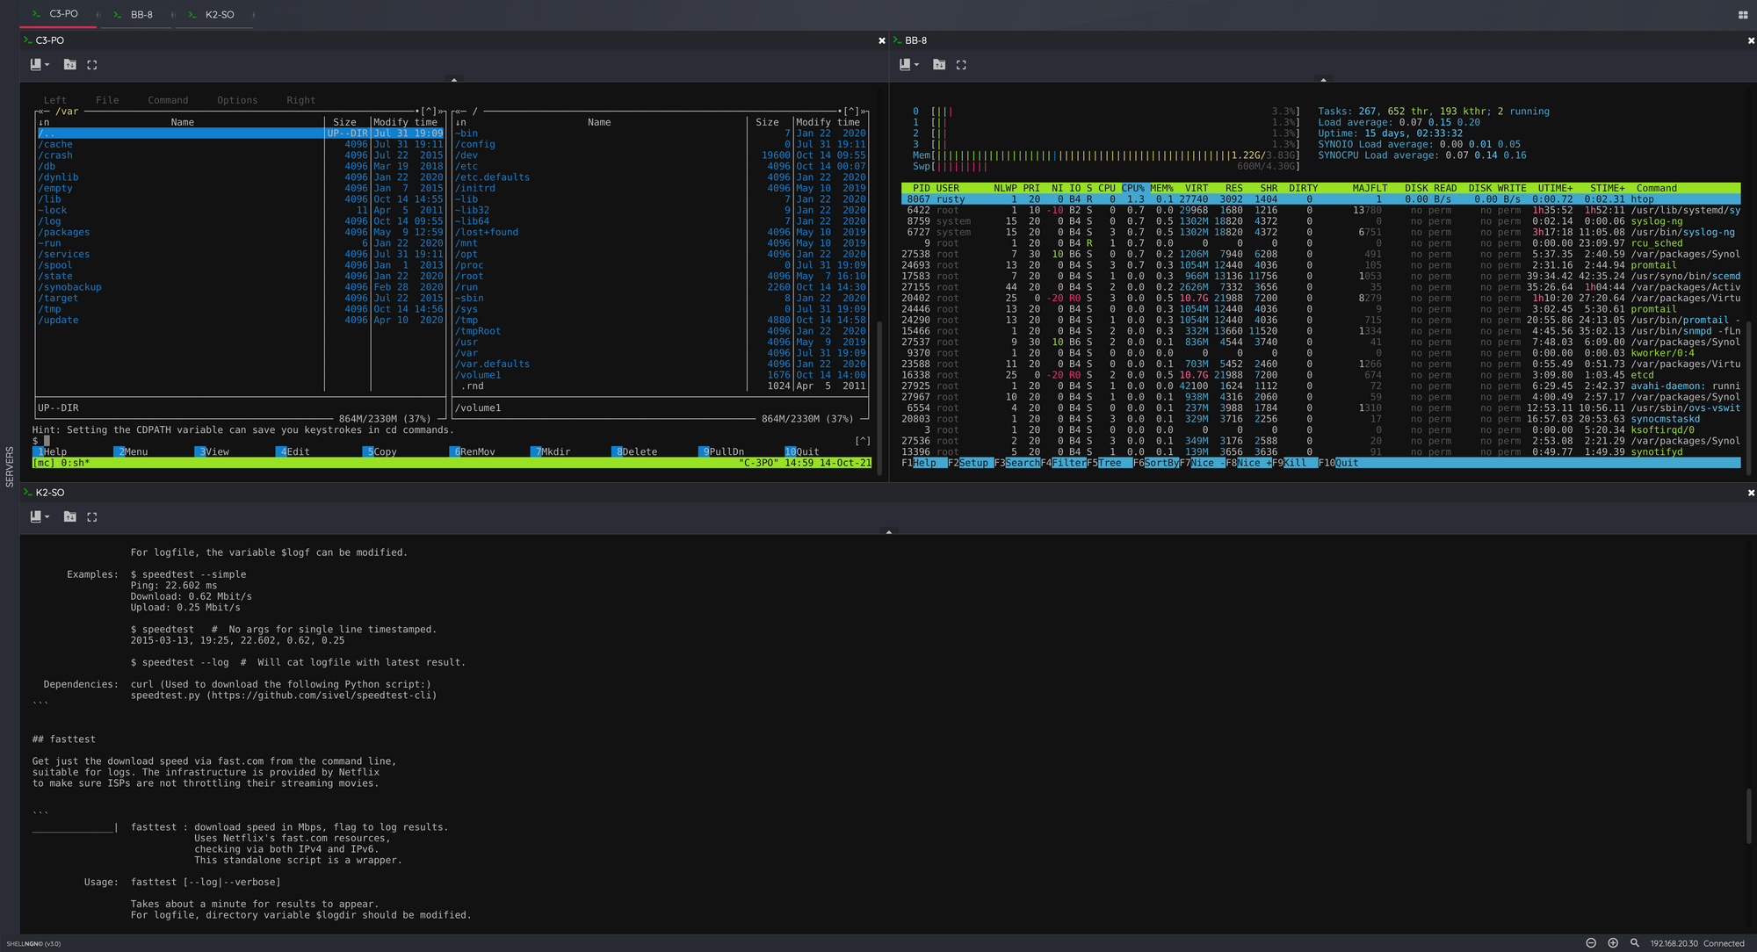Click the drag handle beside the BB-8 tab
The image size is (1757, 952).
(172, 14)
